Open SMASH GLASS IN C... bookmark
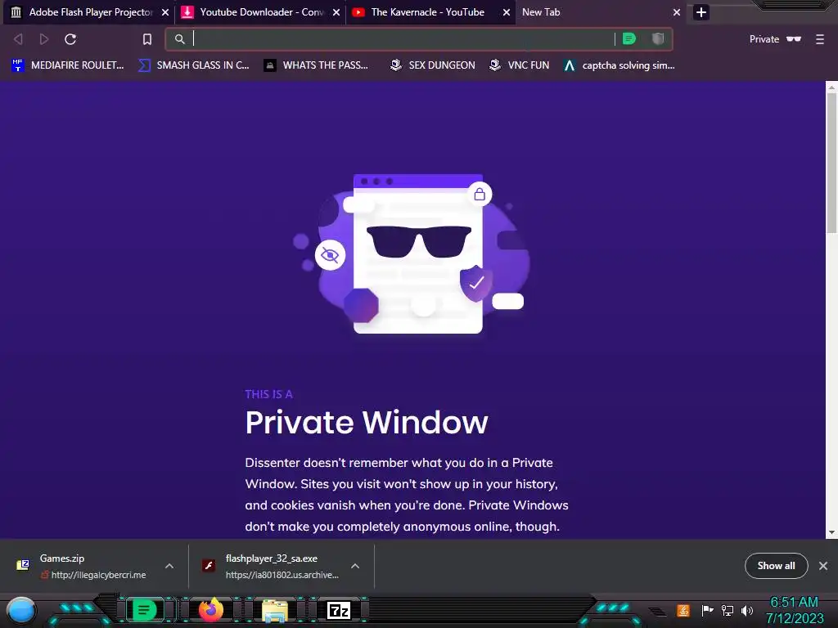 194,65
